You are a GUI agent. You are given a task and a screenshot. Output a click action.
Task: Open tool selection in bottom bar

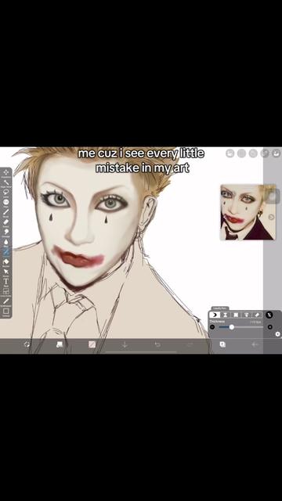[60, 344]
